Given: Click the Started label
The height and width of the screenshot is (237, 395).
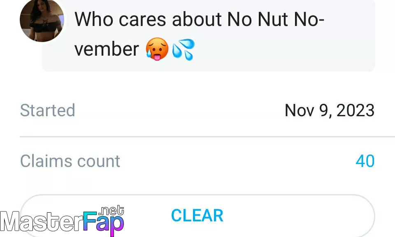Looking at the screenshot, I should (48, 110).
